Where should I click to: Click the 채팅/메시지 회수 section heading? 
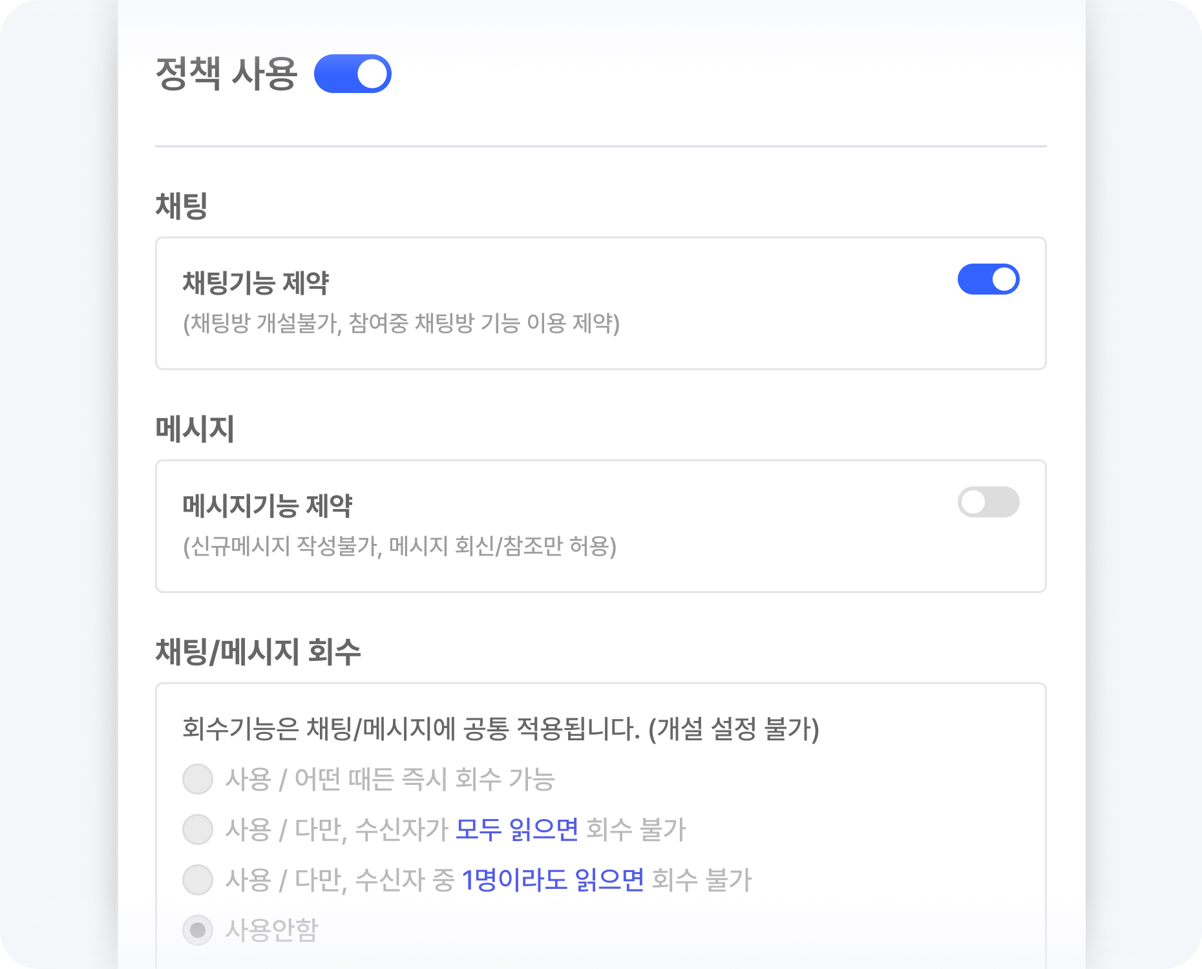click(x=258, y=651)
